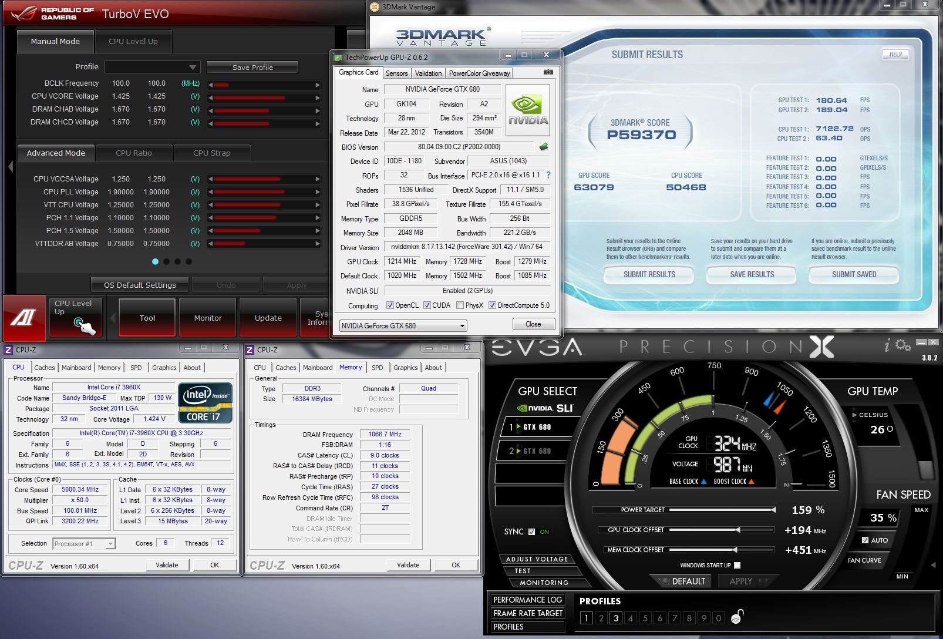
Task: Click the Save Results button in 3DMark
Action: [x=752, y=274]
